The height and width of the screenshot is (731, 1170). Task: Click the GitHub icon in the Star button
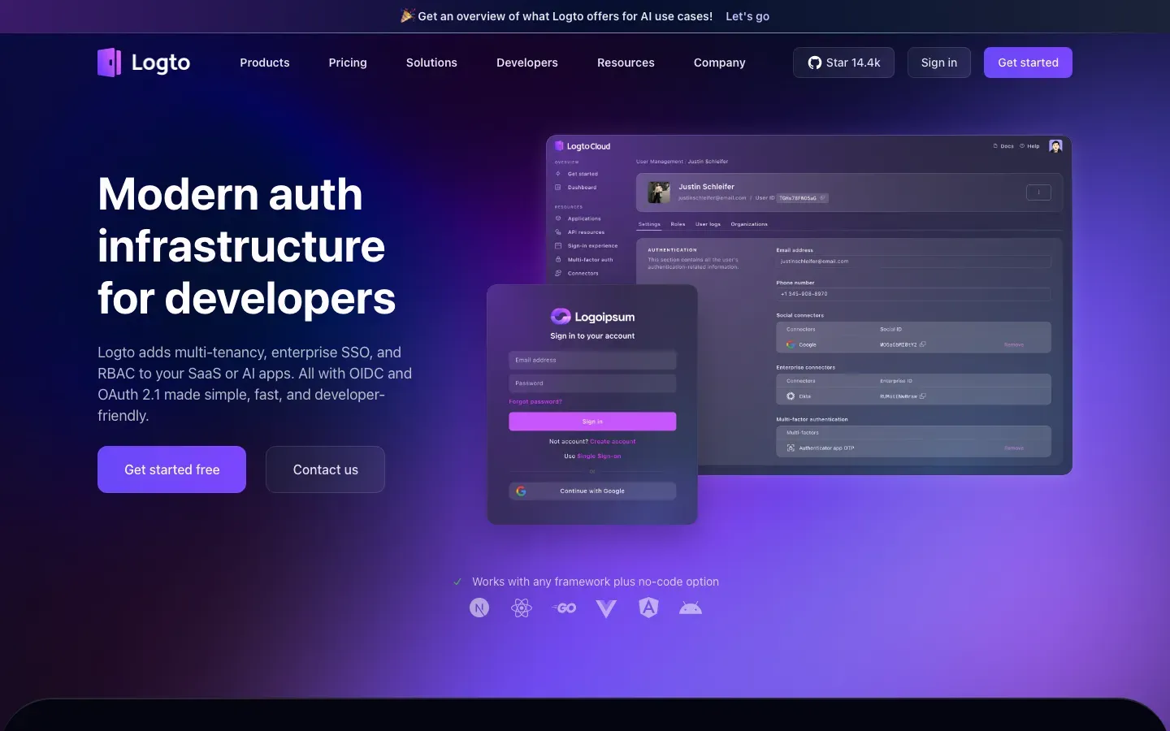coord(814,63)
